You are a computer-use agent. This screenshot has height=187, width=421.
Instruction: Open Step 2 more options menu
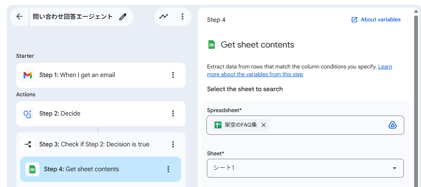[x=173, y=114]
